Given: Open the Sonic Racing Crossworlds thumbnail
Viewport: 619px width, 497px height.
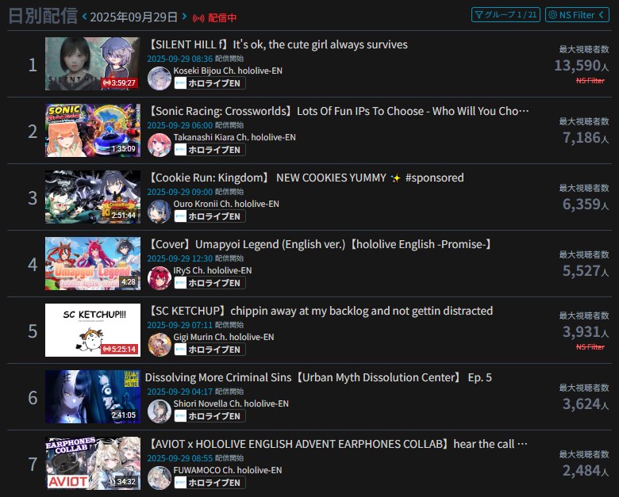Looking at the screenshot, I should pos(93,131).
